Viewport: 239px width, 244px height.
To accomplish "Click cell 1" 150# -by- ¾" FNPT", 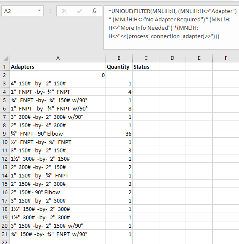I will (x=58, y=175).
